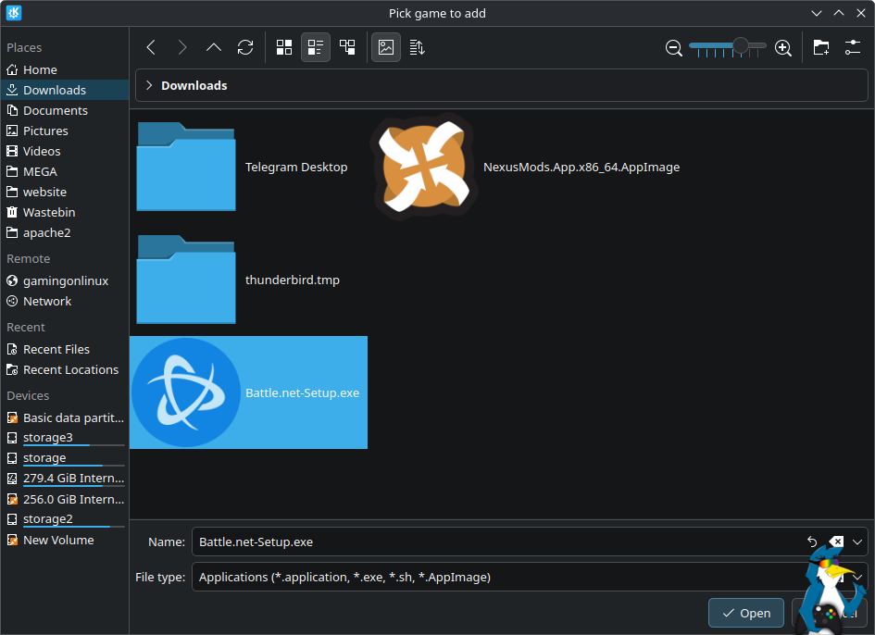Image resolution: width=875 pixels, height=635 pixels.
Task: Adjust the icon size zoom slider
Action: click(740, 45)
